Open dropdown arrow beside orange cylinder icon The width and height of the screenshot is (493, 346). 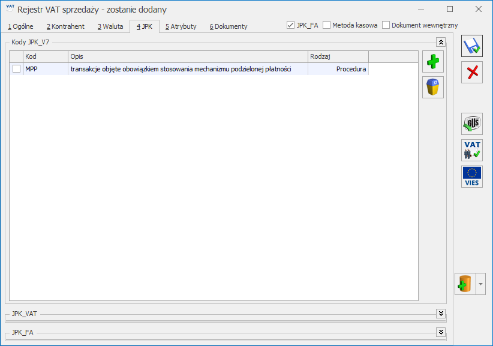[x=480, y=284]
